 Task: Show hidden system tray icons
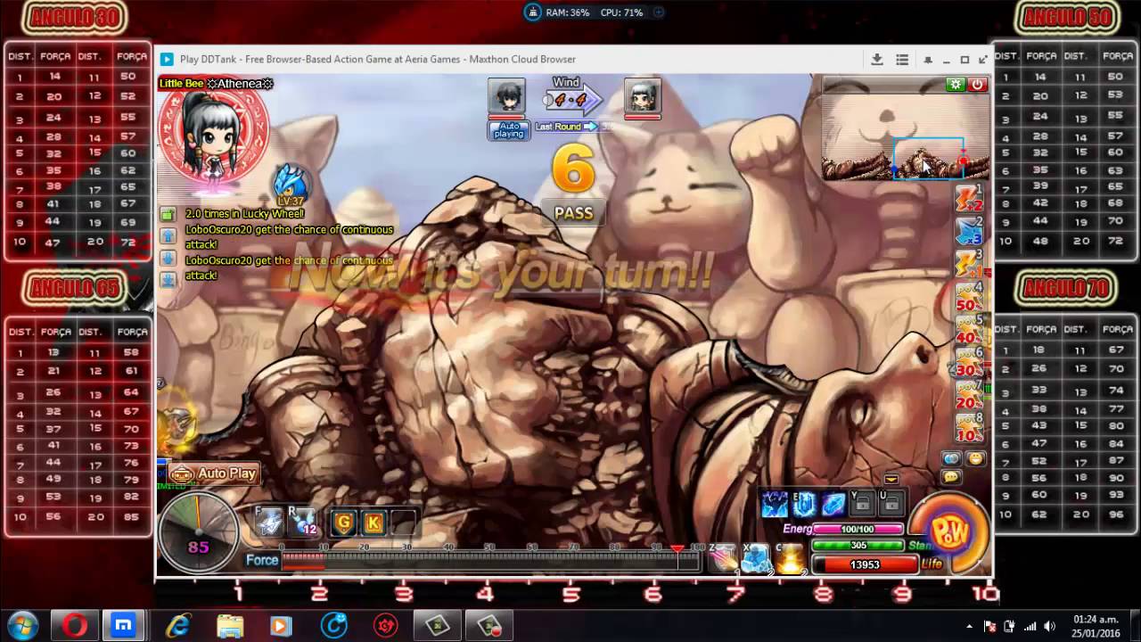[970, 626]
